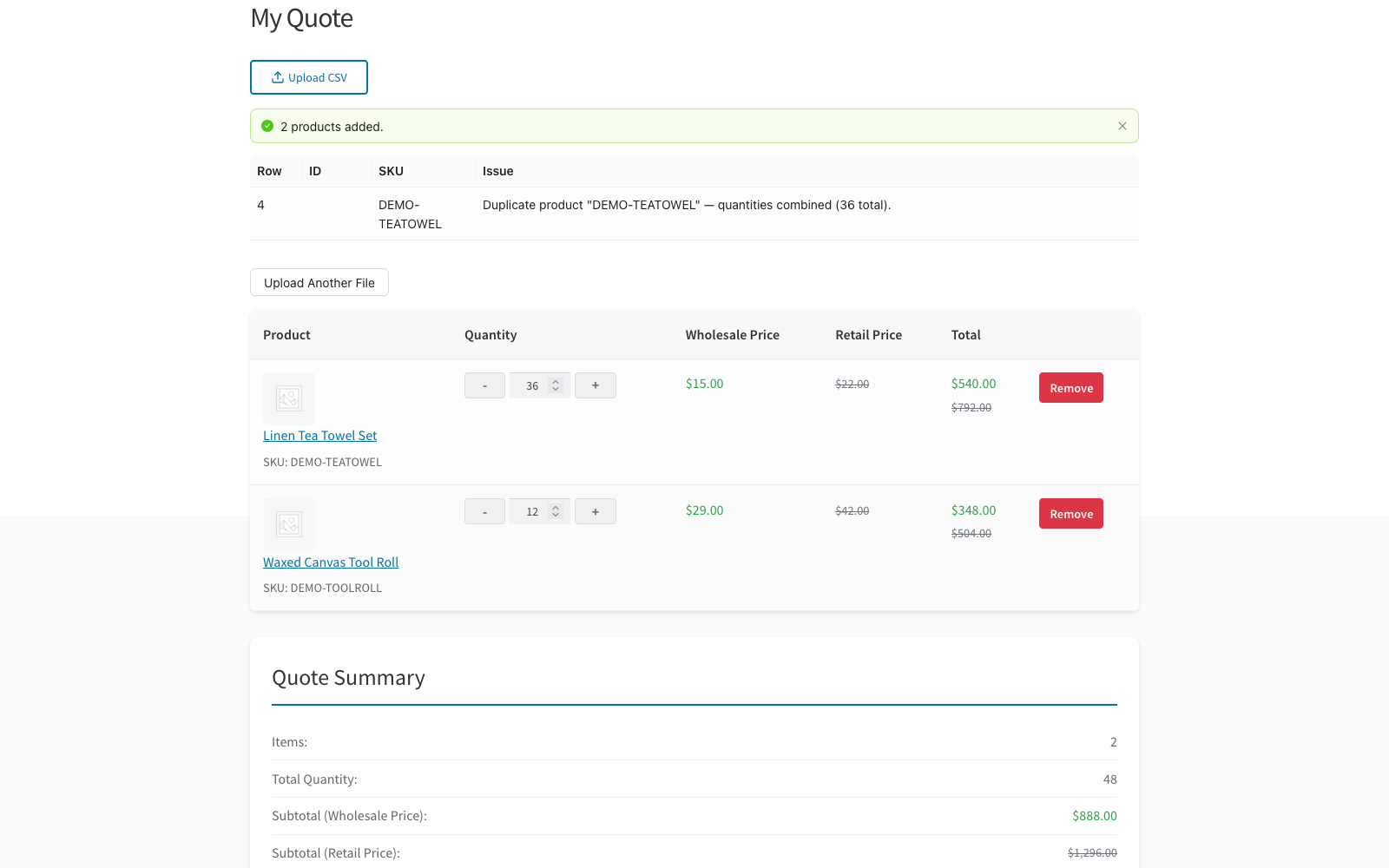
Task: Click the $540.00 total value
Action: (x=973, y=384)
